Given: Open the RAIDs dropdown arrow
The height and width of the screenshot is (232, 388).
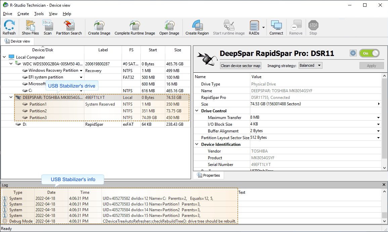Looking at the screenshot, I should click(263, 27).
